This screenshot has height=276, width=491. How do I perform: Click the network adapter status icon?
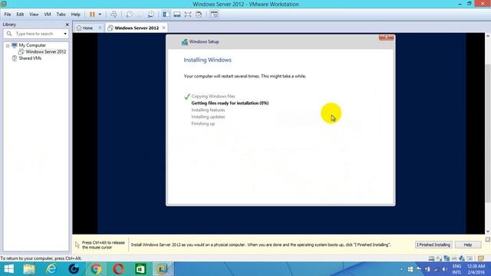coord(447,258)
